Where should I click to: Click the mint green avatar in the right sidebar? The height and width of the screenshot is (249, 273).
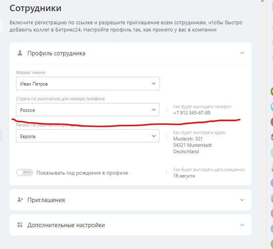coord(271,152)
